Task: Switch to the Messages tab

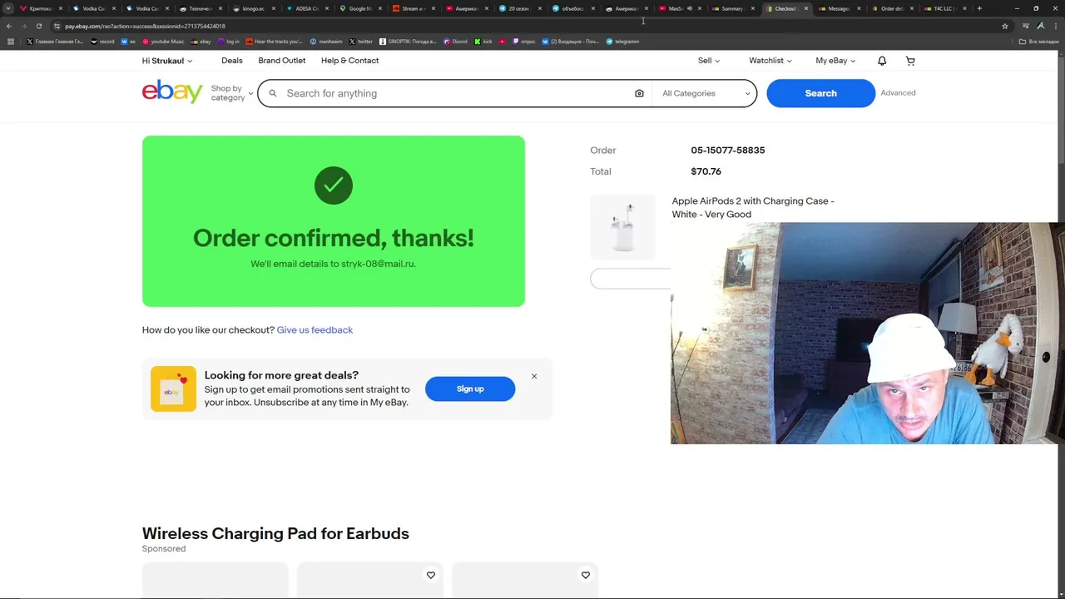Action: click(838, 8)
